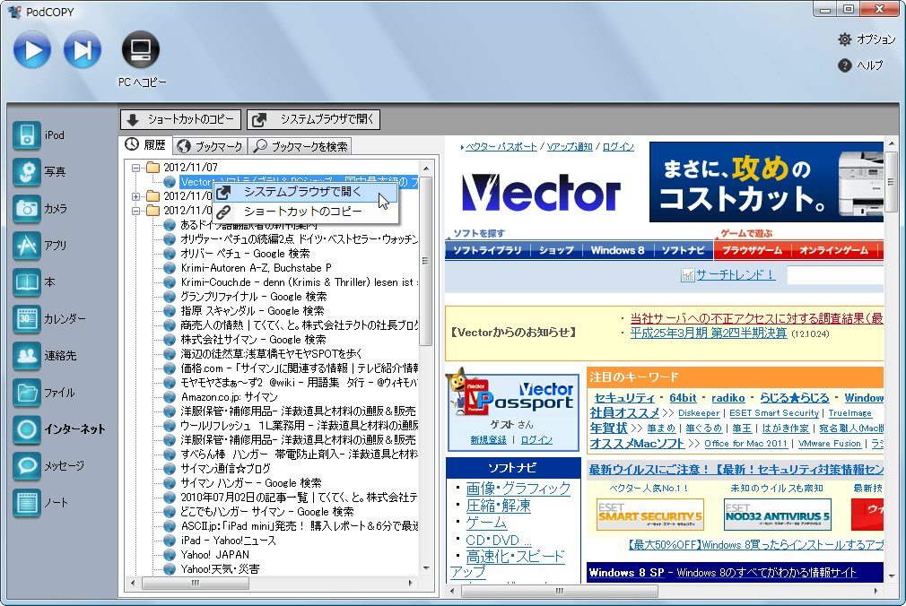Click the ログイン link at page top
The image size is (906, 606).
click(618, 147)
